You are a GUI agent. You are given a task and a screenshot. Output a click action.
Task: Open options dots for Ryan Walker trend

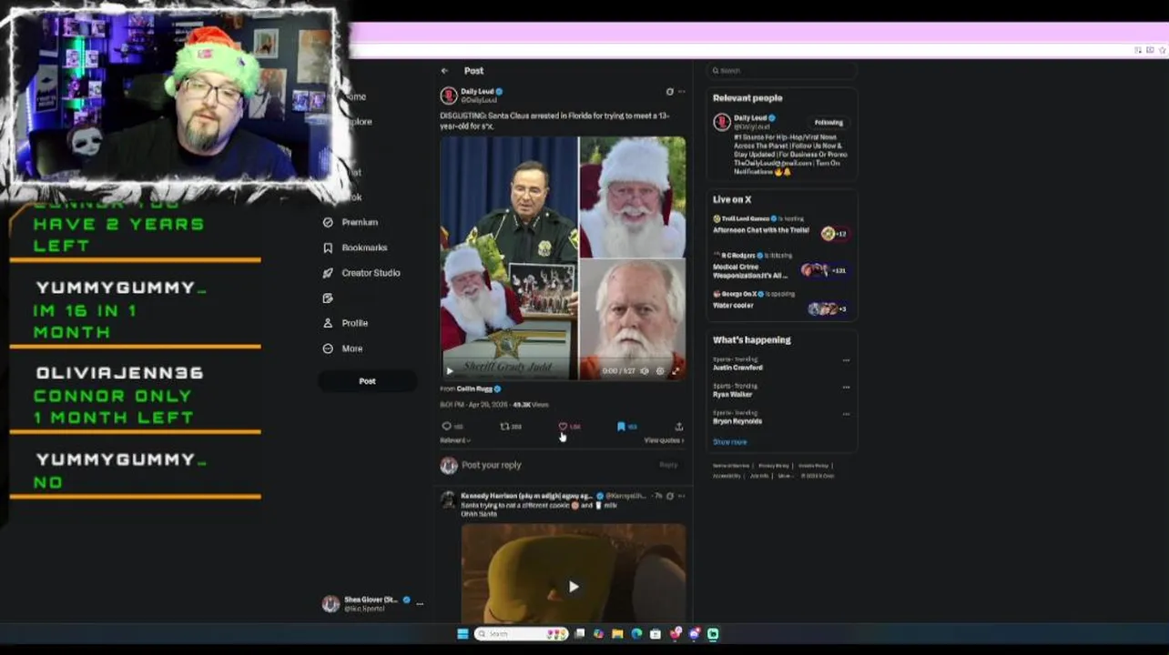846,388
